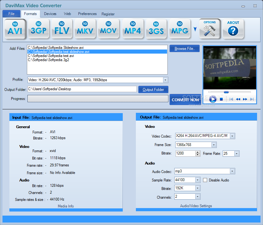Stop the preview playback
Image resolution: width=263 pixels, height=225 pixels.
(221, 99)
